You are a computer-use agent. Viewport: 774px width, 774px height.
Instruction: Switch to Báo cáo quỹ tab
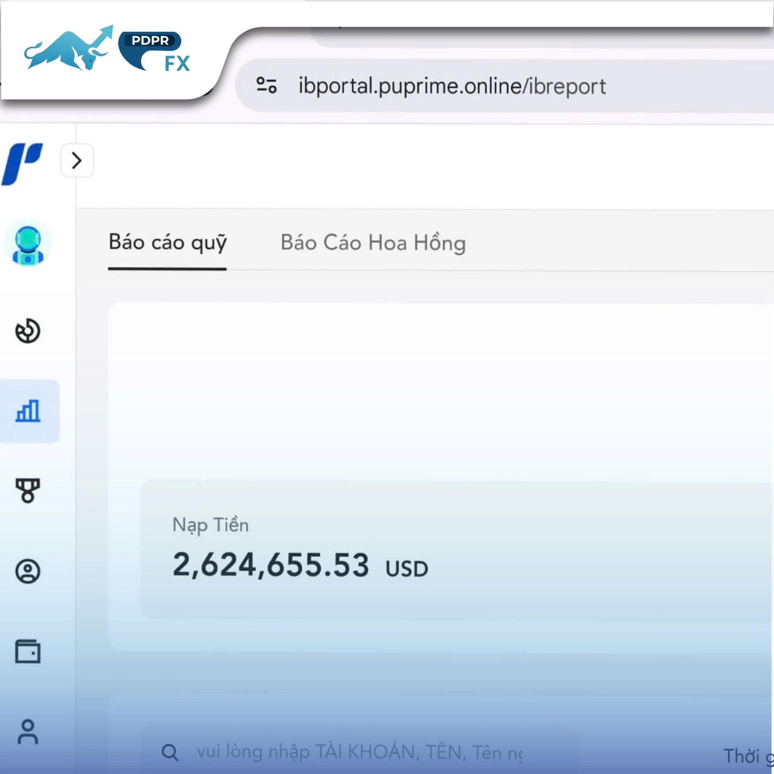pos(167,243)
